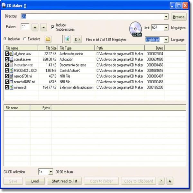Select the file name MSCOMCTL.OCX
The height and width of the screenshot is (193, 193).
point(26,70)
